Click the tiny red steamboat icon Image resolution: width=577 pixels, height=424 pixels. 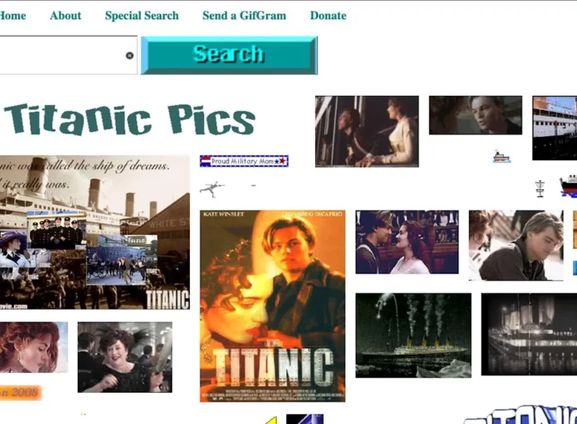(x=502, y=157)
